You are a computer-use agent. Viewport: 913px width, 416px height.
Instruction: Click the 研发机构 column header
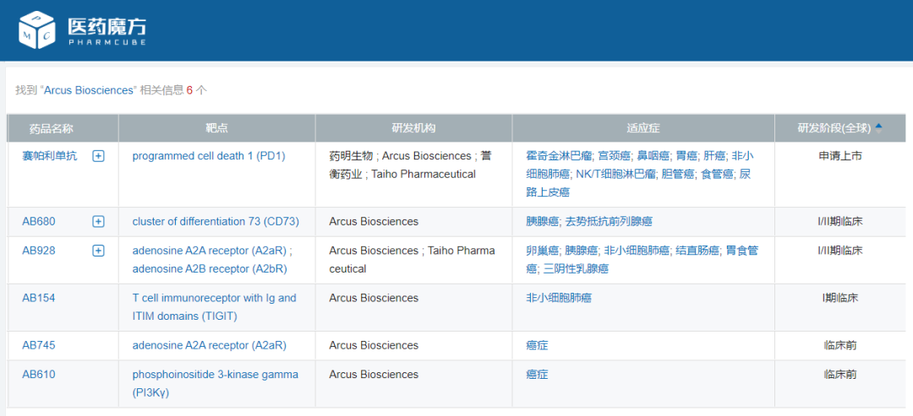coord(413,128)
